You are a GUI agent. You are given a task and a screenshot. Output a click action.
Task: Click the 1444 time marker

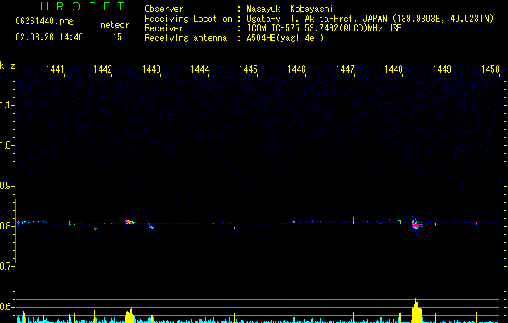pyautogui.click(x=200, y=69)
